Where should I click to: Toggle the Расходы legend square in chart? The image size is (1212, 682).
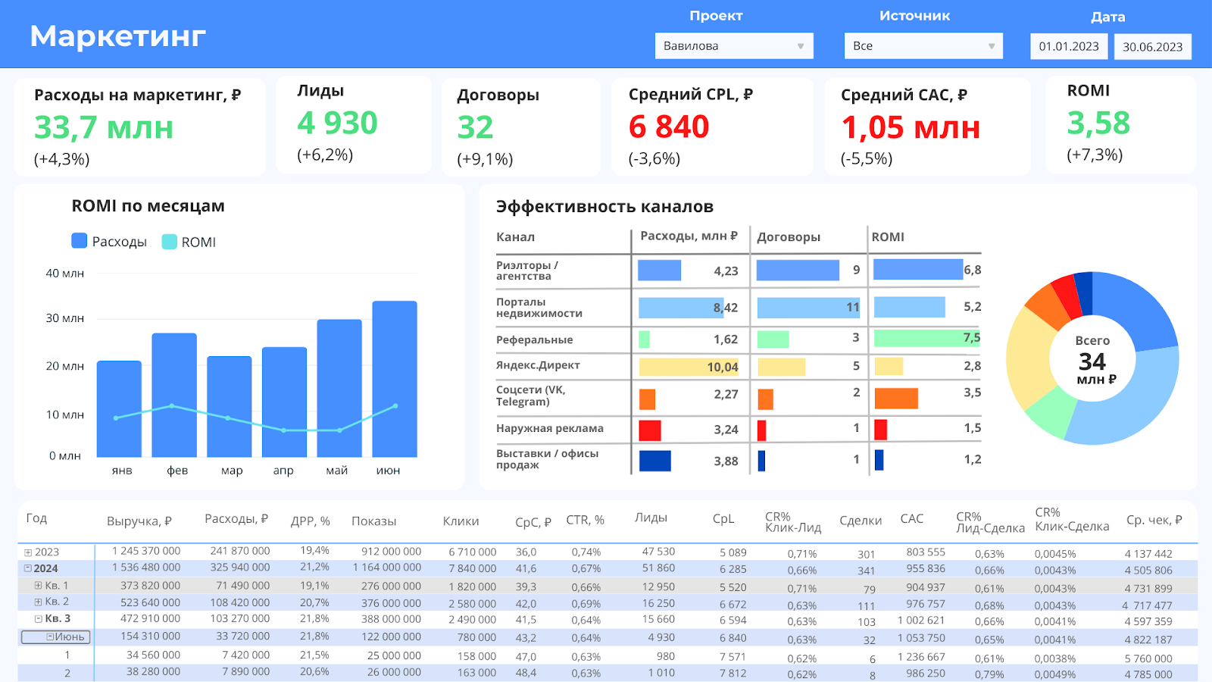(80, 241)
